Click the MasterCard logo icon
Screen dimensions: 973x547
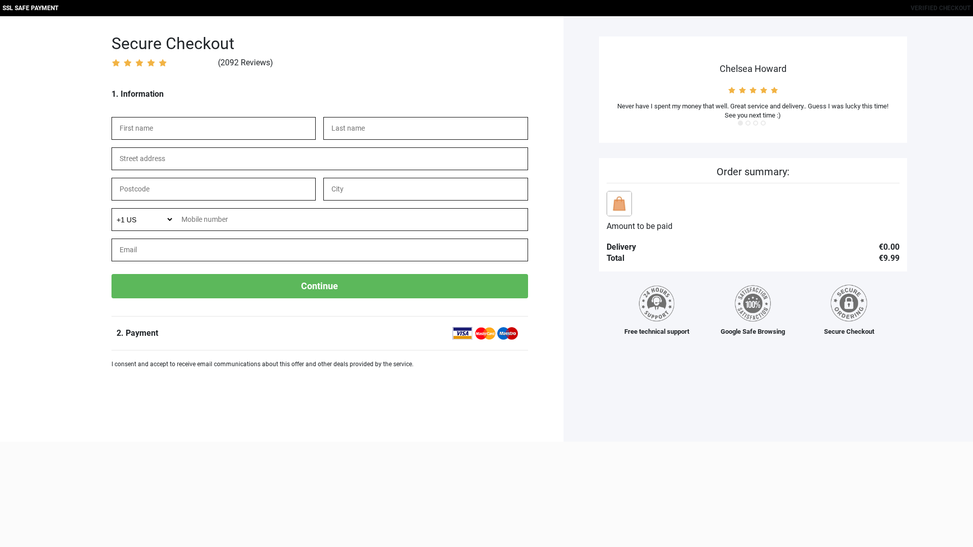point(485,333)
